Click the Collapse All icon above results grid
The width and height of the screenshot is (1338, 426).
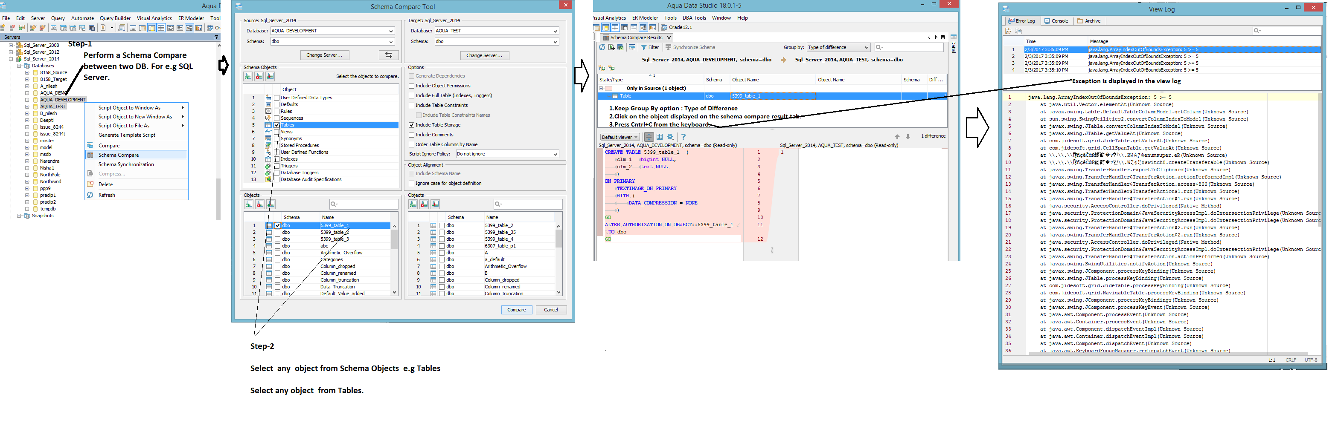[x=612, y=68]
